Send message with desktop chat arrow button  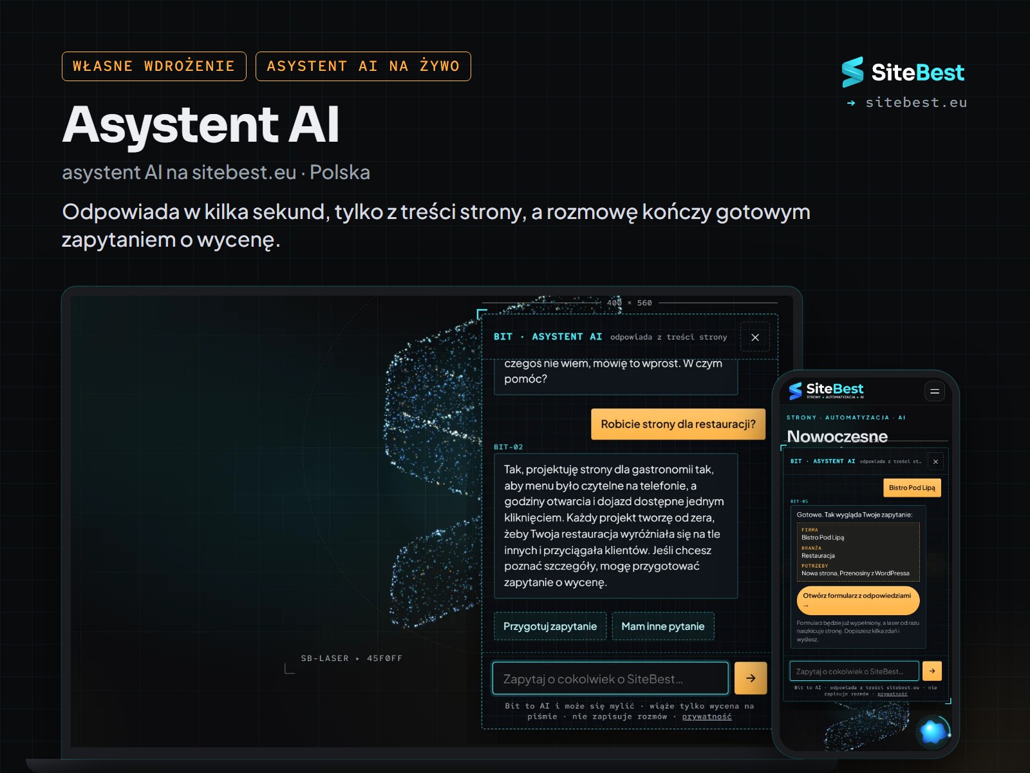[751, 678]
